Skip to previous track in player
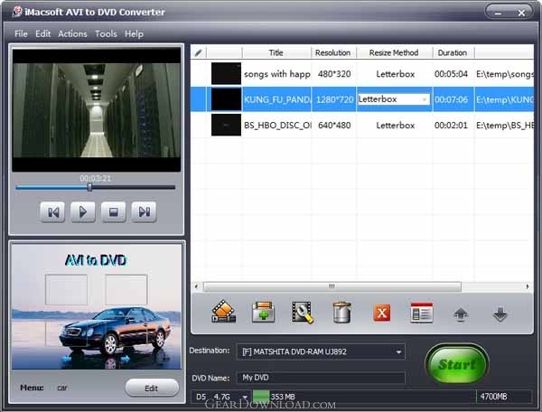 pos(52,212)
